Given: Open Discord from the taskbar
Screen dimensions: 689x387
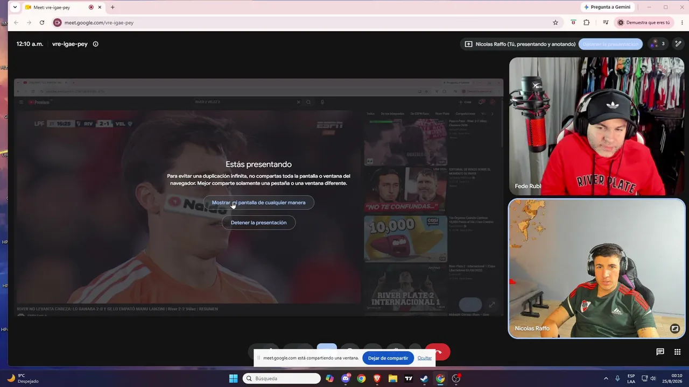Looking at the screenshot, I should (346, 378).
